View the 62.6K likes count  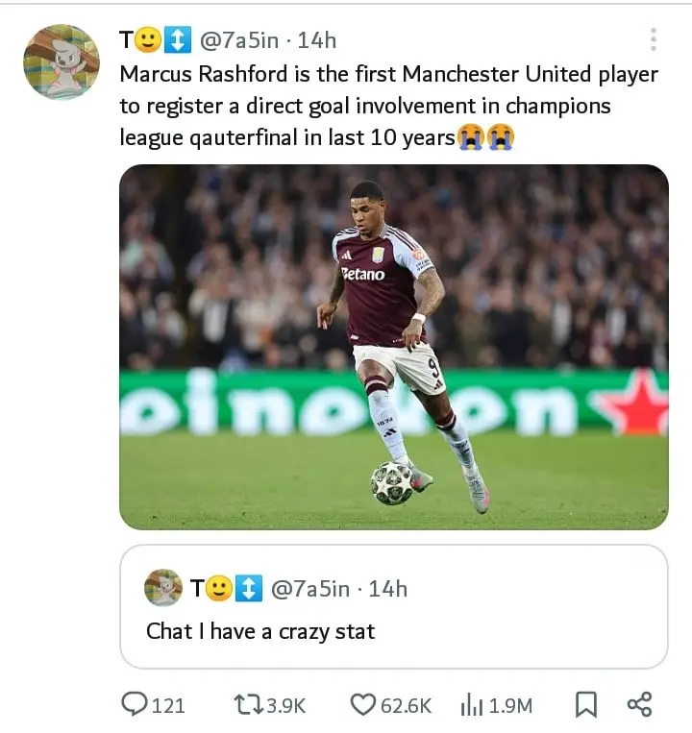coord(406,705)
